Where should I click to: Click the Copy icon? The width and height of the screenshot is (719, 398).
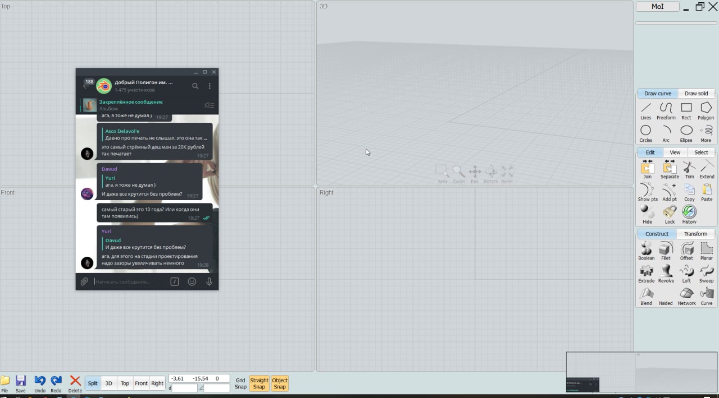tap(689, 192)
